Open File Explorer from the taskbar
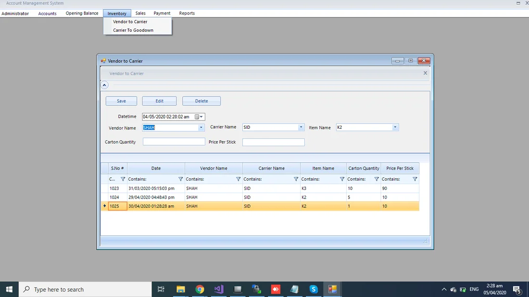 click(180, 289)
